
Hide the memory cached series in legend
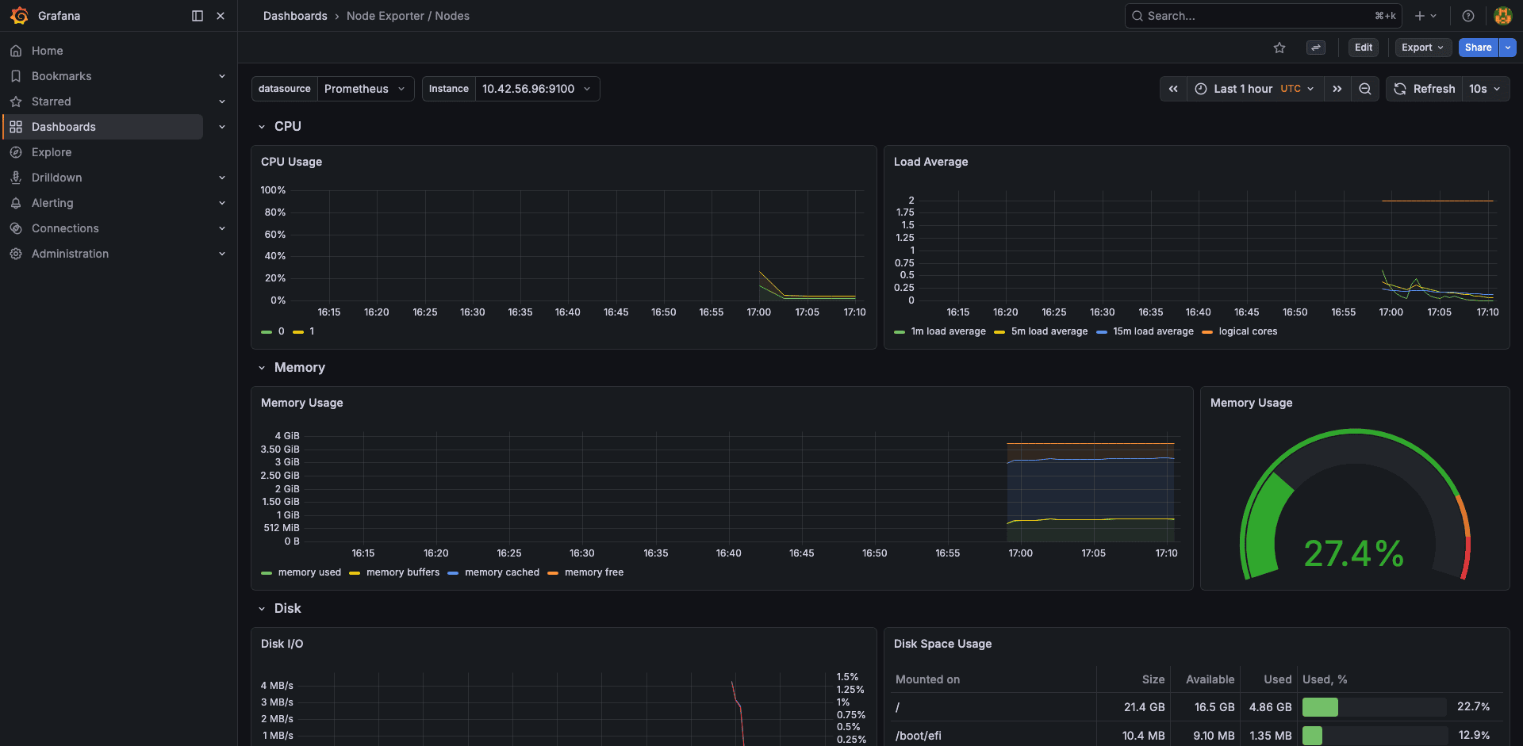click(501, 572)
